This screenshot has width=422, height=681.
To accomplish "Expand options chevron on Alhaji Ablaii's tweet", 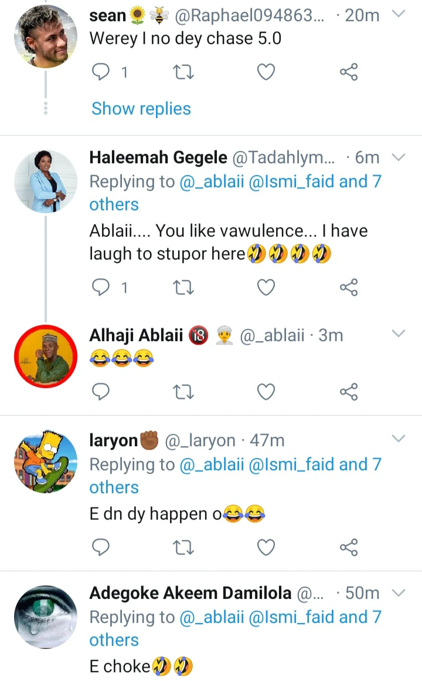I will pos(399,334).
